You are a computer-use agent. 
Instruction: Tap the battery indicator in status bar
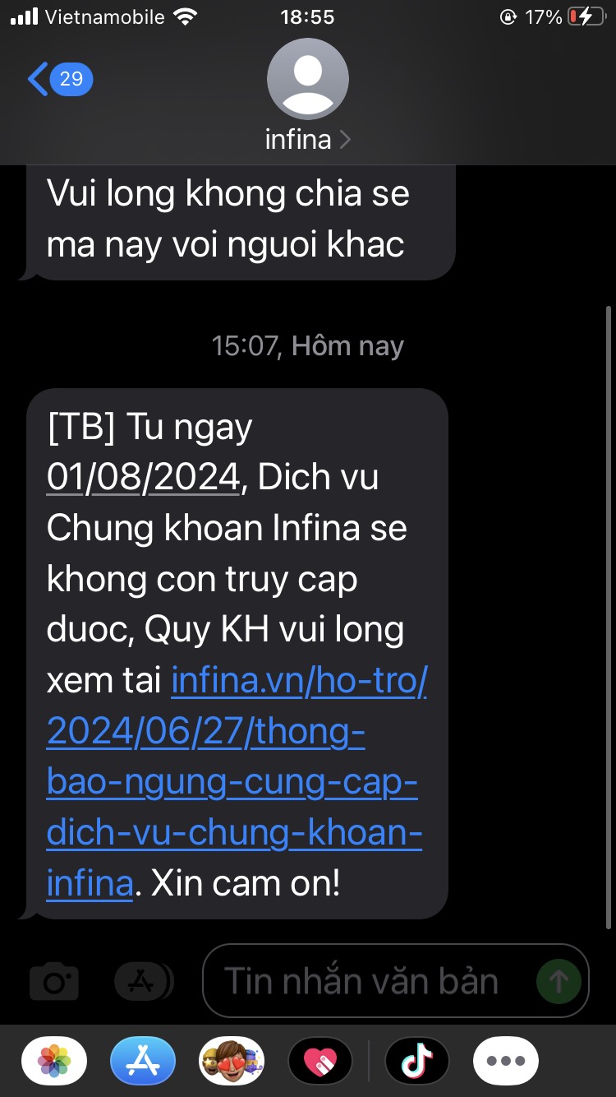pos(587,17)
